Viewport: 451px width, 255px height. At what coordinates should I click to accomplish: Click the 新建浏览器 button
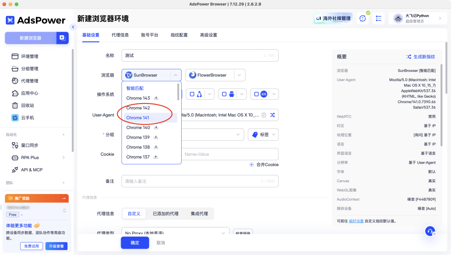tap(30, 38)
